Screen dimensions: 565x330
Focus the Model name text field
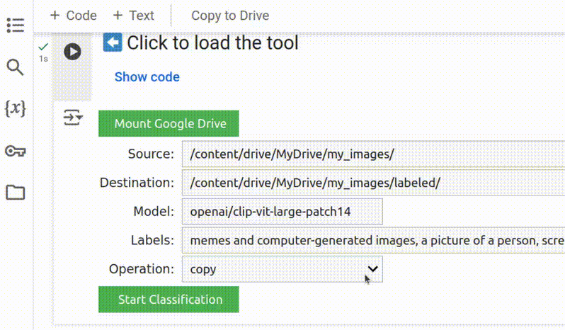click(282, 211)
